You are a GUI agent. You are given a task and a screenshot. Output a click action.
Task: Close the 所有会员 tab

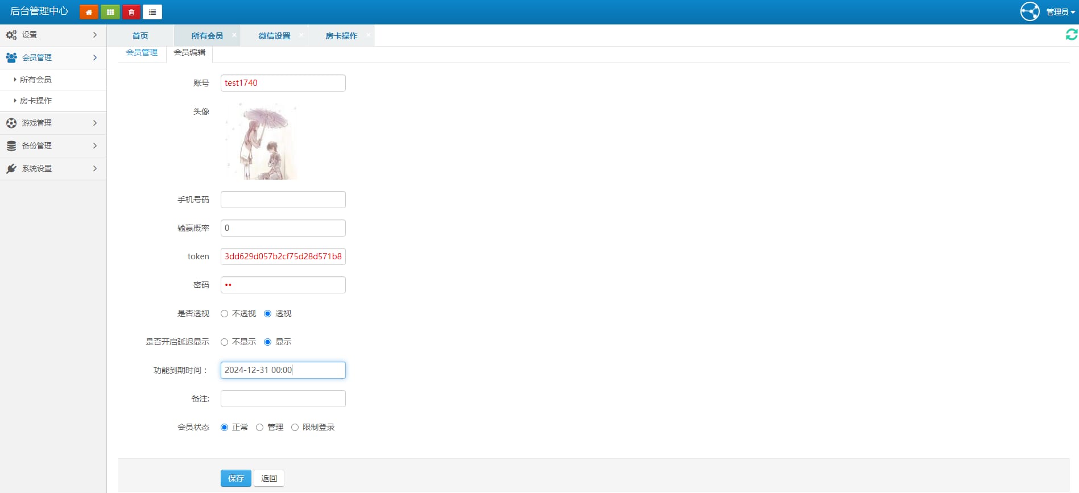[x=234, y=35]
